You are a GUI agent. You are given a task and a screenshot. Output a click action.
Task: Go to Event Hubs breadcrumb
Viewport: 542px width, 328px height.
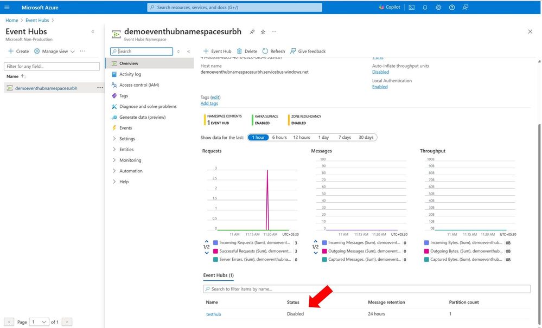(x=37, y=21)
